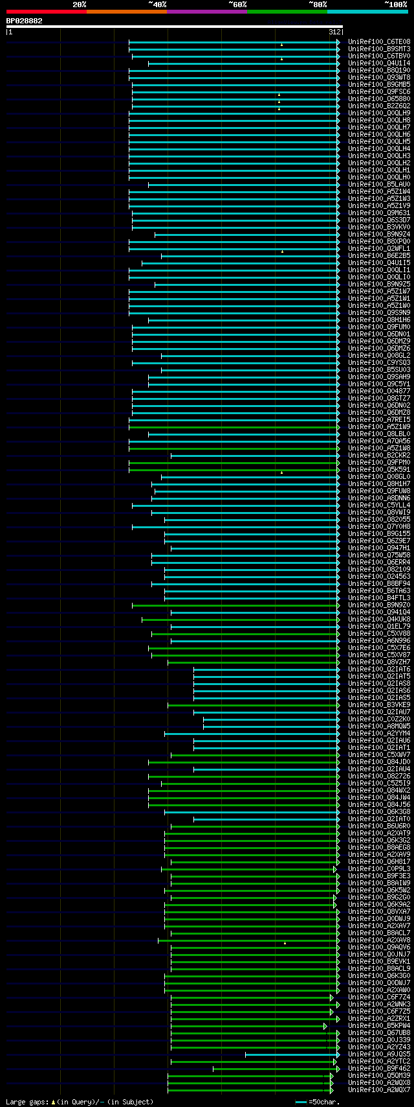Select the UniRef100_Q9FSC6 label
This screenshot has width=414, height=1107.
(379, 91)
